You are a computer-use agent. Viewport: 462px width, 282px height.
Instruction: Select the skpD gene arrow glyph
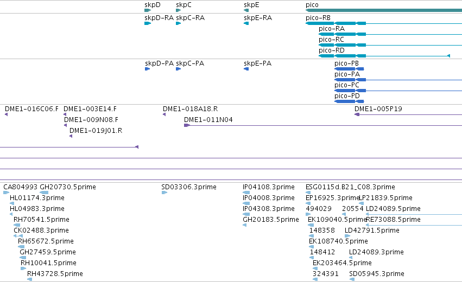pos(148,10)
